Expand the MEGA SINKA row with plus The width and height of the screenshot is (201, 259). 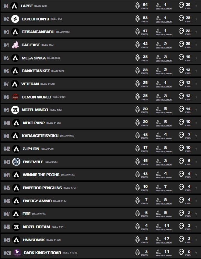pyautogui.click(x=196, y=58)
